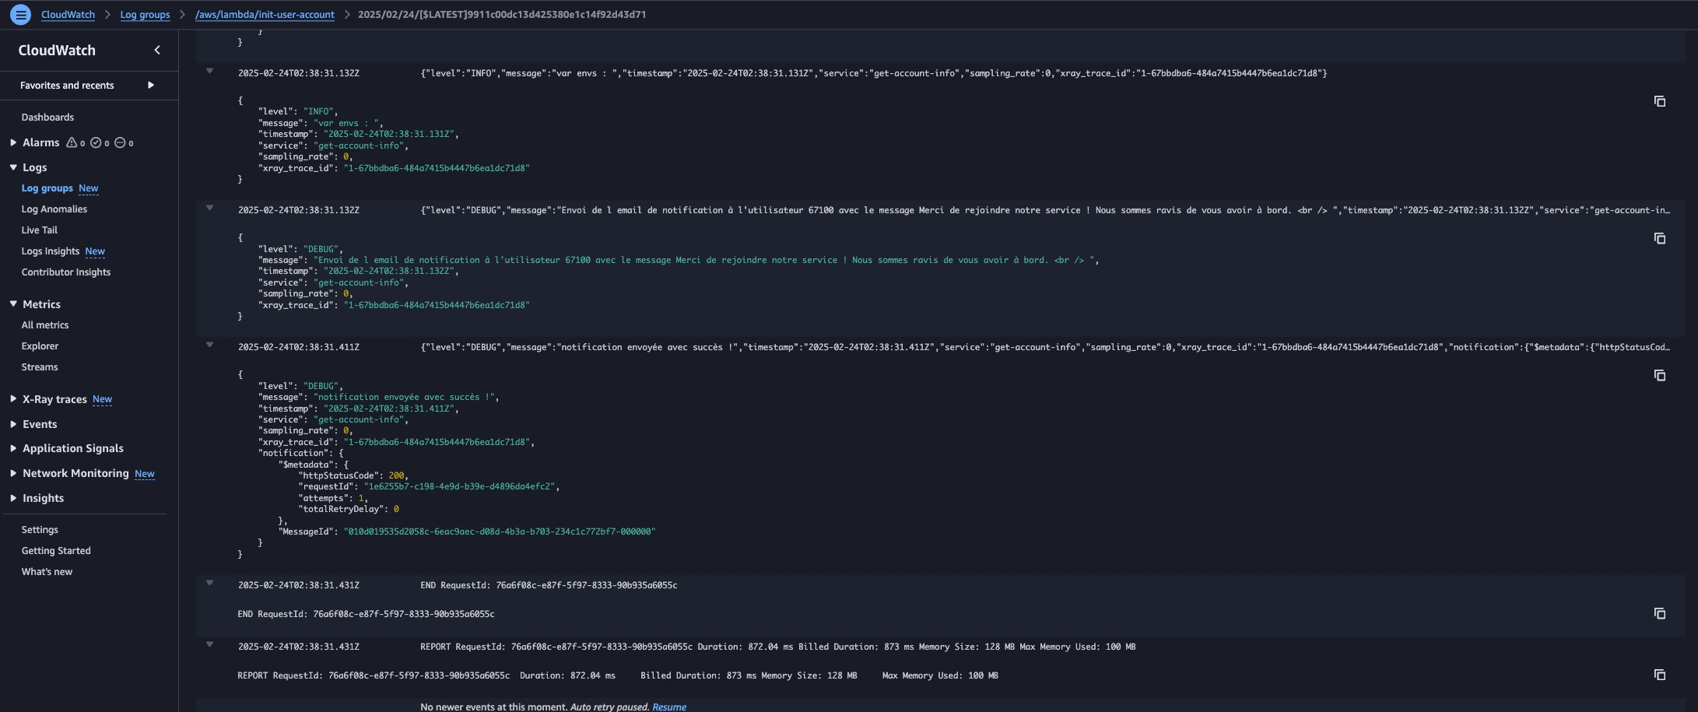Viewport: 1698px width, 712px height.
Task: Collapse the 'notification envoyée' DEBUG log row
Action: (209, 345)
